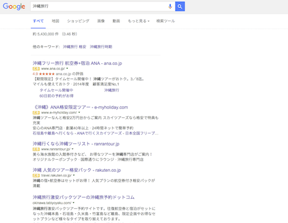Click the Google logo
The height and width of the screenshot is (223, 288).
14,6
